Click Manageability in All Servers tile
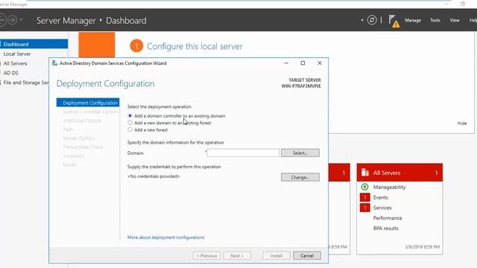Screen dimensions: 477x268 pyautogui.click(x=389, y=187)
